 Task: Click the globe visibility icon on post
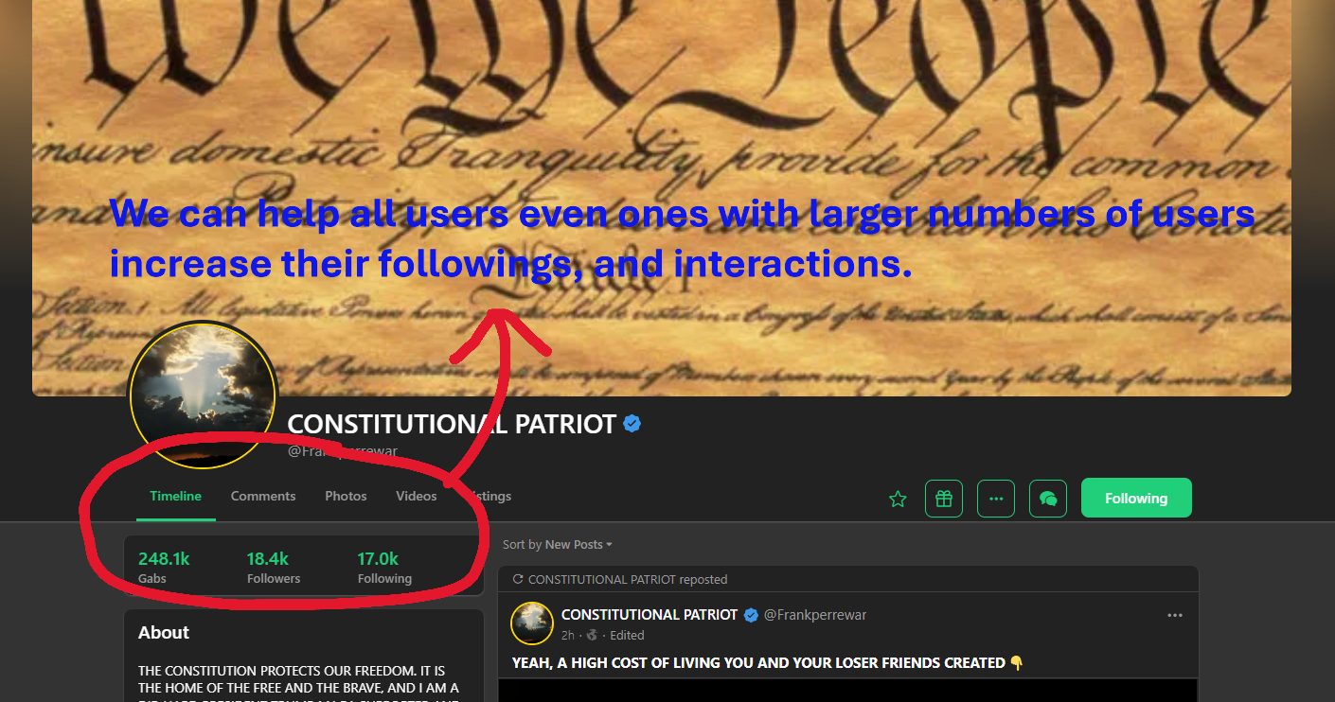click(593, 635)
